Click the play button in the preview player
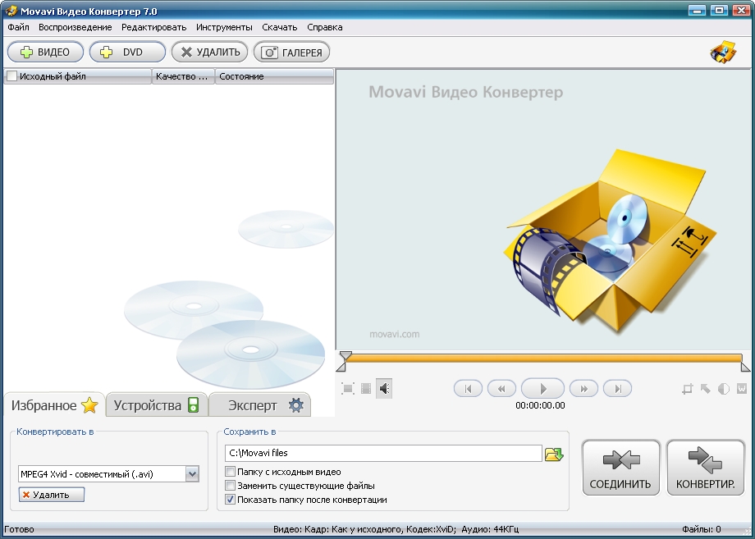The width and height of the screenshot is (755, 539). [x=542, y=389]
